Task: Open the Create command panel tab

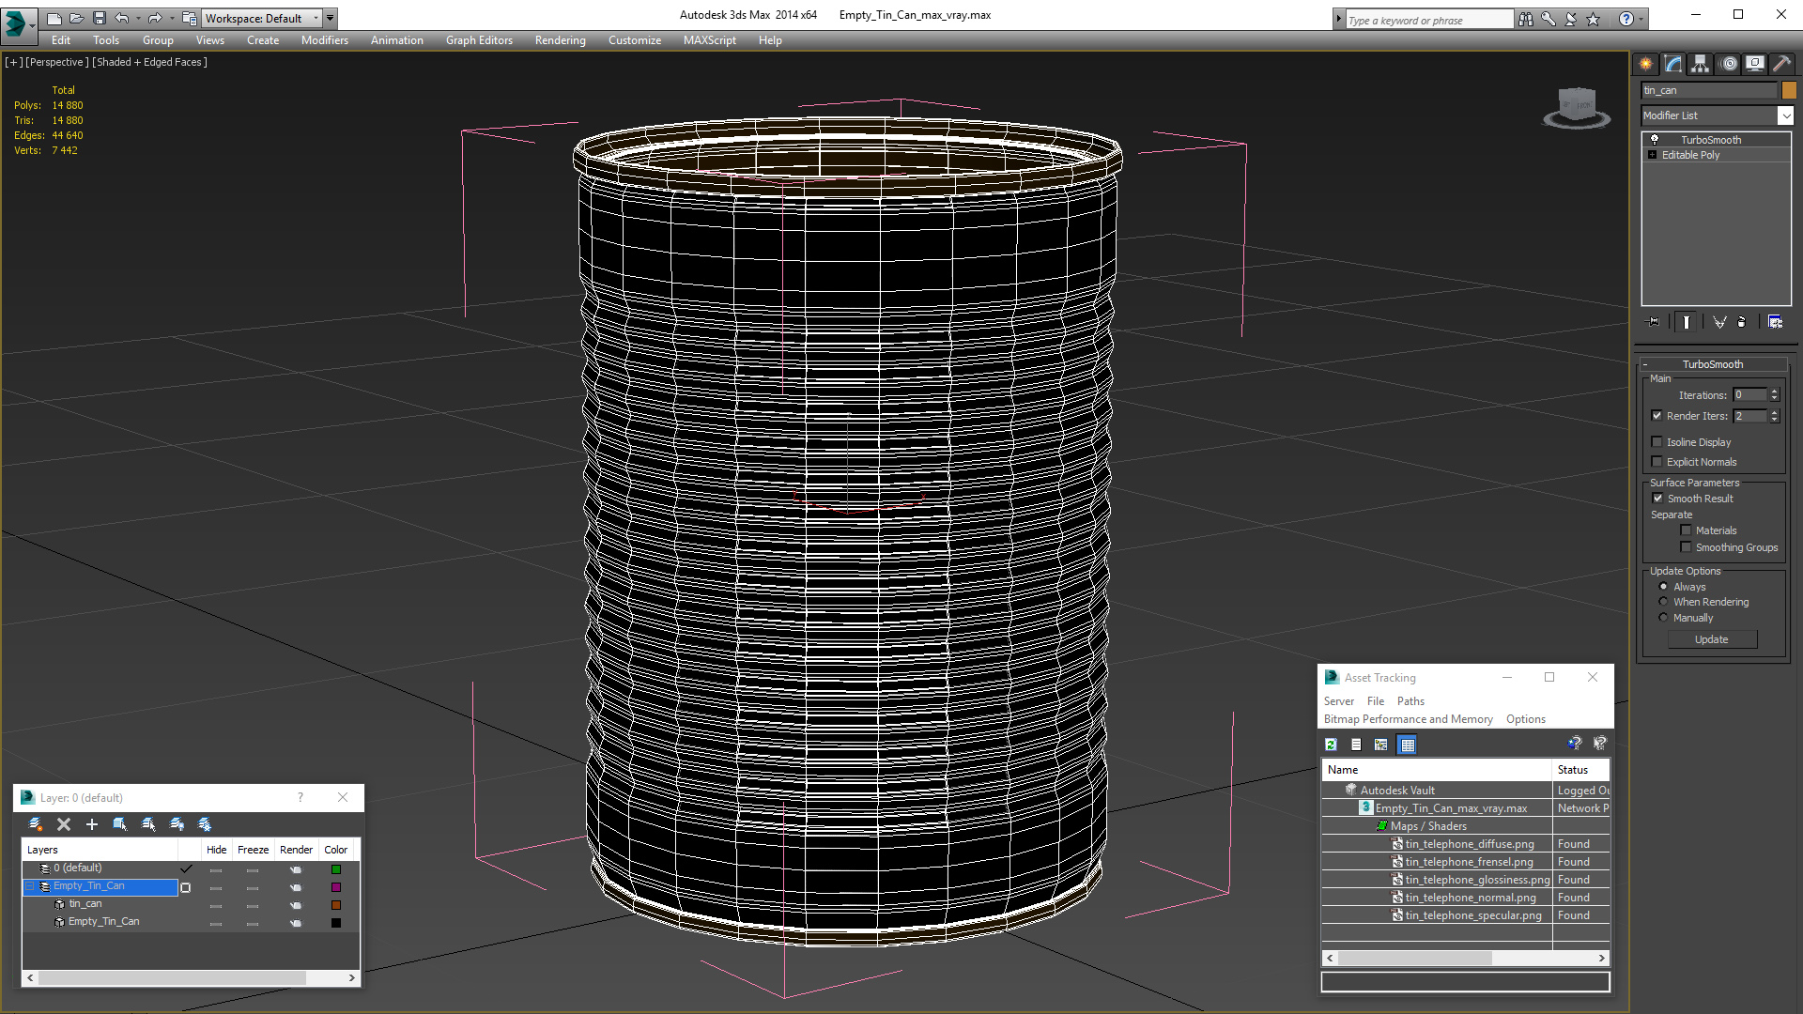Action: 1646,64
